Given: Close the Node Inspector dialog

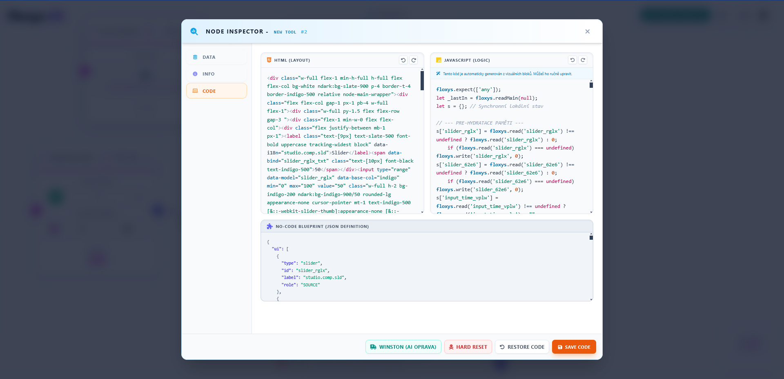Looking at the screenshot, I should pyautogui.click(x=587, y=31).
